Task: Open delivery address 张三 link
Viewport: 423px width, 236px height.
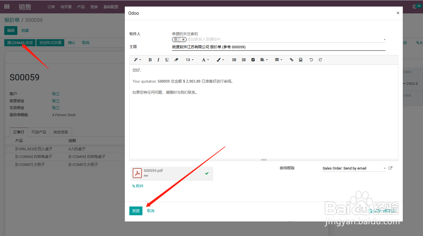Action: click(56, 108)
